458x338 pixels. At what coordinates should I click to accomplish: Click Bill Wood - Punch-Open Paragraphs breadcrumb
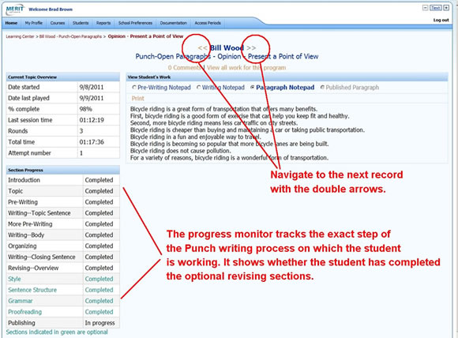point(70,36)
